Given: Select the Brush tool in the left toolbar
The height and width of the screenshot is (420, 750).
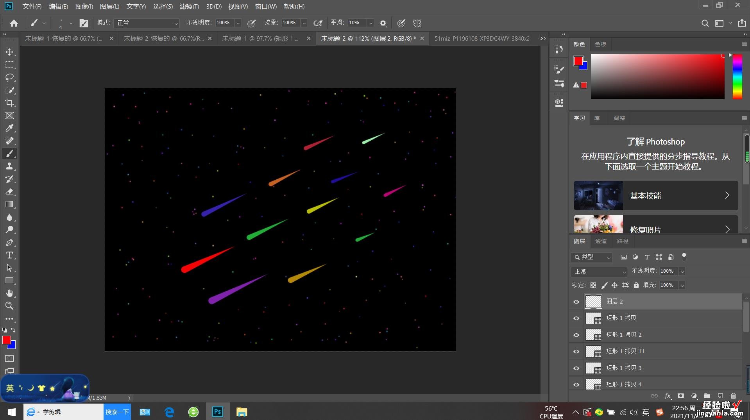Looking at the screenshot, I should pyautogui.click(x=9, y=154).
